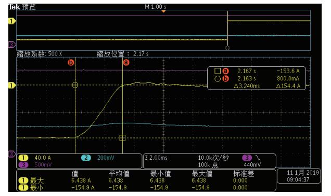Open the cursor readout box showing Δ3.240ms
This screenshot has height=196, width=331.
[257, 78]
